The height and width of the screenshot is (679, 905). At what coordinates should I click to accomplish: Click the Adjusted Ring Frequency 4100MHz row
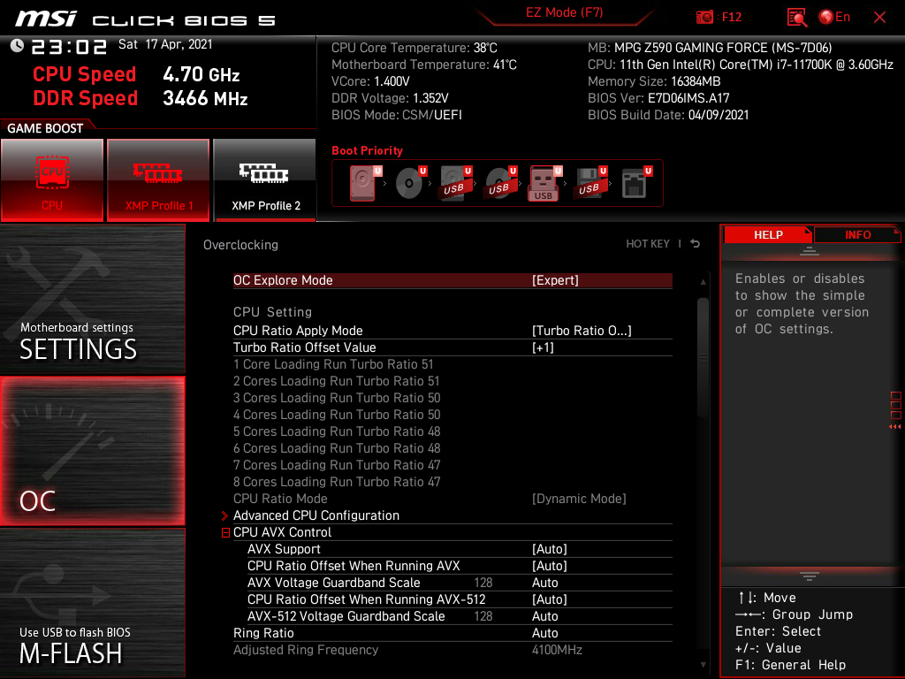coord(452,650)
